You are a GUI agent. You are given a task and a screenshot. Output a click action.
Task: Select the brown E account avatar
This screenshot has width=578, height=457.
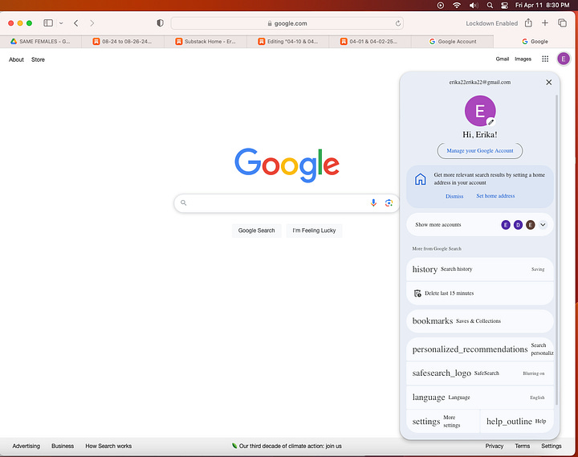(x=531, y=225)
